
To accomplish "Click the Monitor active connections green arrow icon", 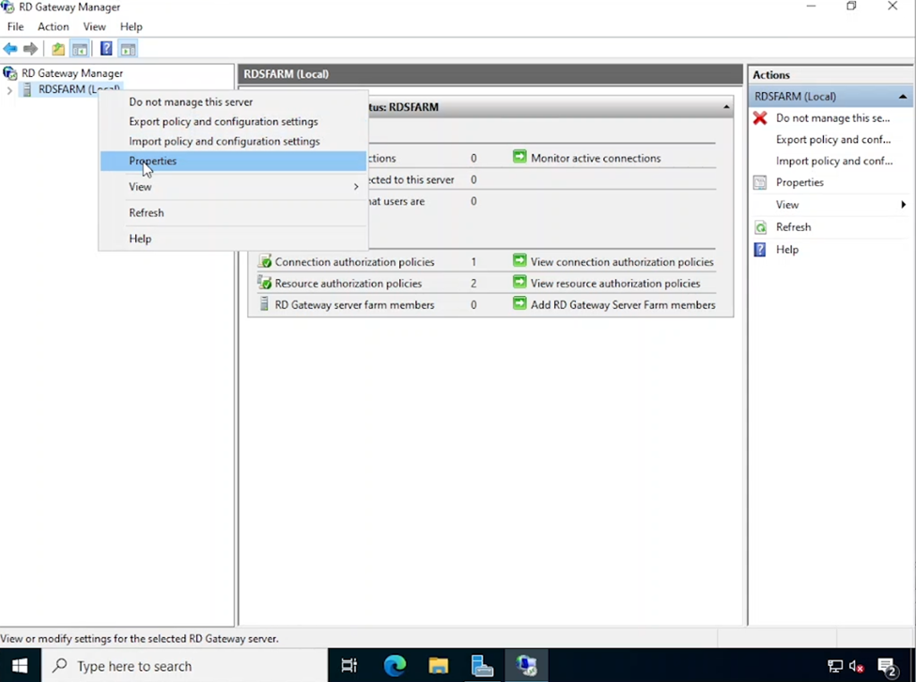I will [520, 158].
